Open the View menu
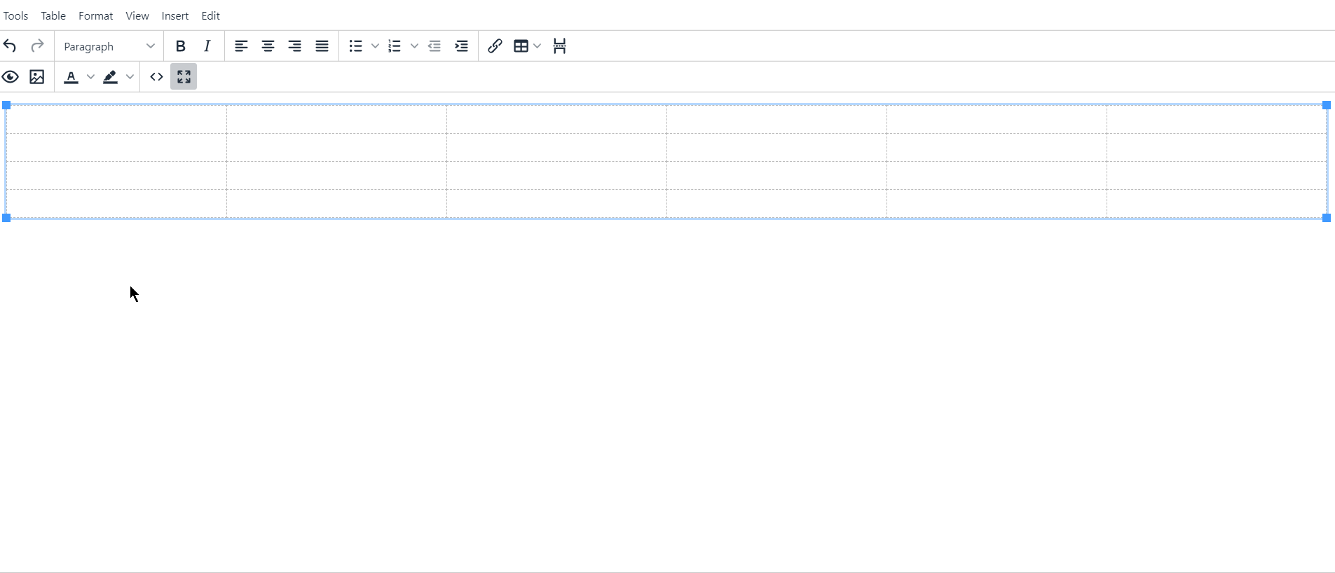Screen dimensions: 1335x573 click(137, 15)
